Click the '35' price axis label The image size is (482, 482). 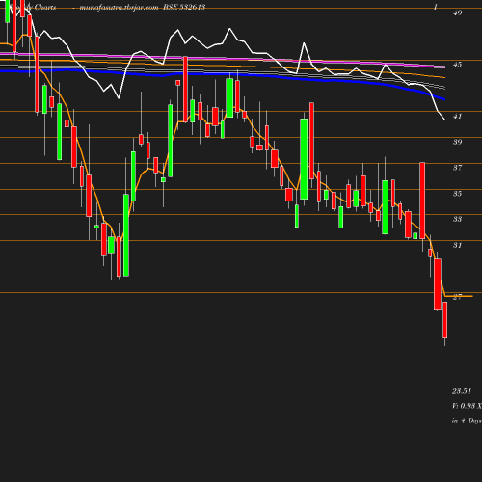coord(457,194)
